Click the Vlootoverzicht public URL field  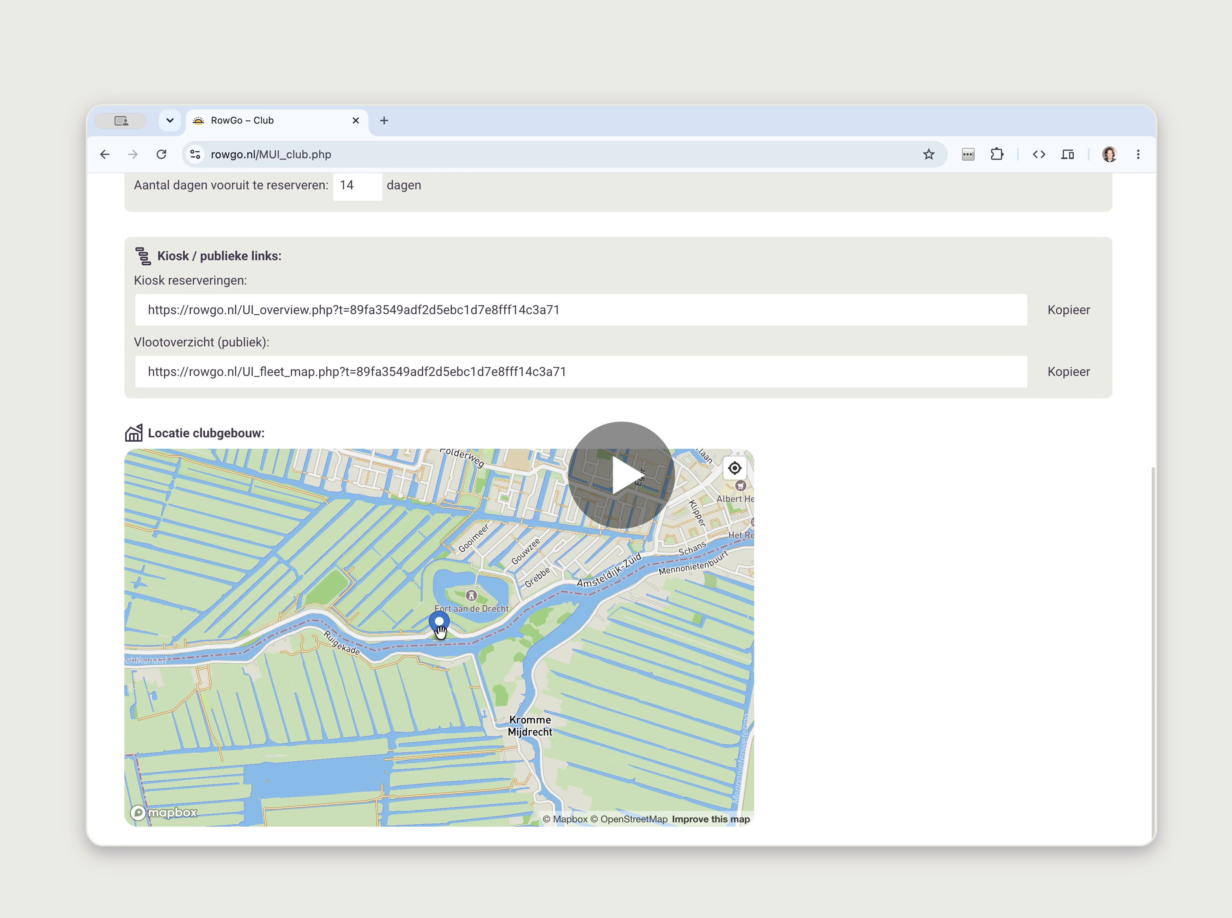[581, 372]
